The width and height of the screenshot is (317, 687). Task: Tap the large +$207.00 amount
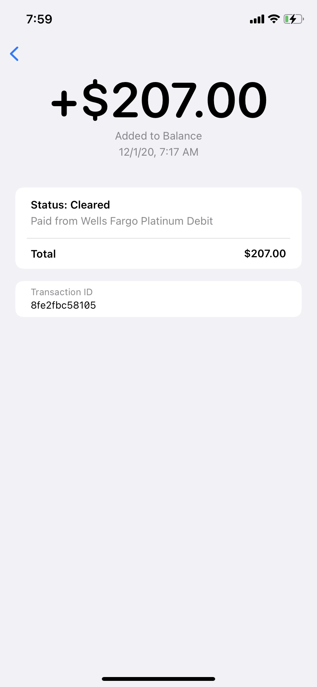[159, 100]
